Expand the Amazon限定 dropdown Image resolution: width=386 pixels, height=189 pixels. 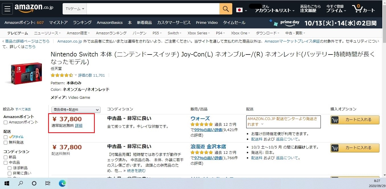78,33
